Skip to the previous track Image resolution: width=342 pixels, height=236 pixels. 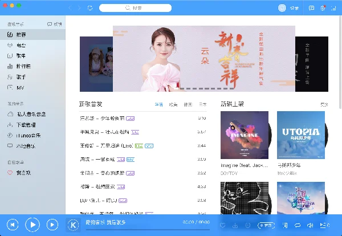pos(13,225)
